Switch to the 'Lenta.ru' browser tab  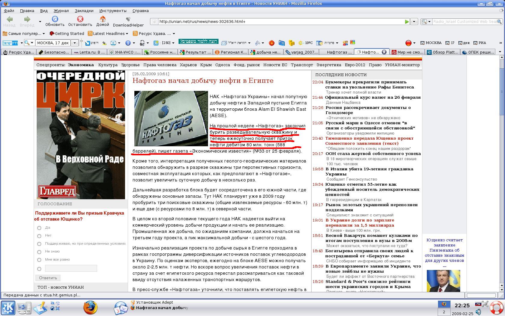click(89, 52)
